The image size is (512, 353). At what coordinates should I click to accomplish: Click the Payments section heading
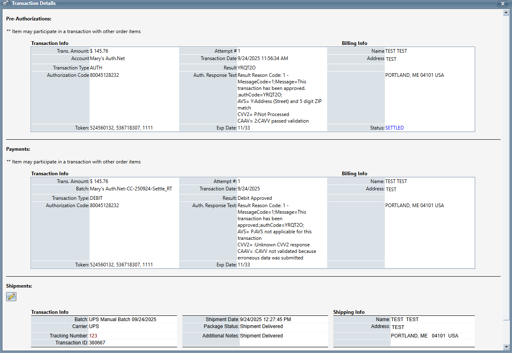(x=18, y=149)
